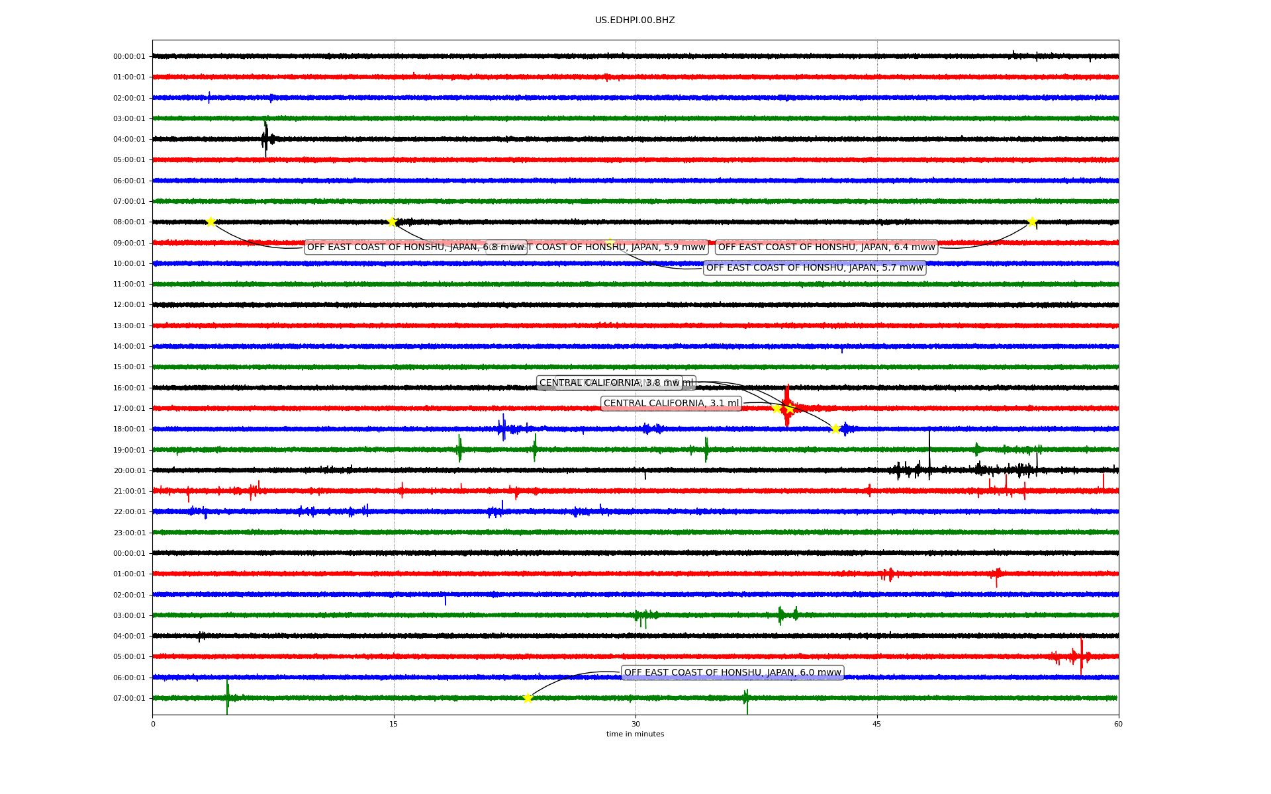This screenshot has height=794, width=1271.
Task: Click the US.EDHPI.00.BHZ plot title
Action: tap(635, 21)
